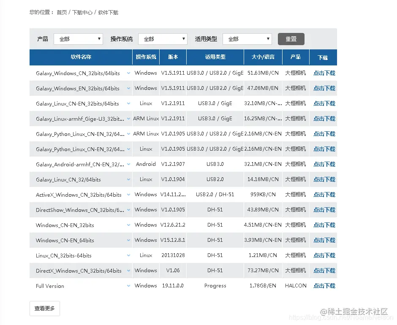Download Windows_CN-EN_32bits 4.51MB package
Screen dimensions: 397x325
[324, 225]
